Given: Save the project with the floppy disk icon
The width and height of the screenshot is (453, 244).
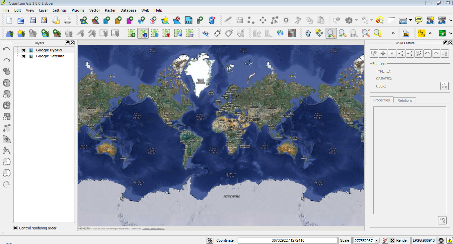Looking at the screenshot, I should click(x=33, y=20).
